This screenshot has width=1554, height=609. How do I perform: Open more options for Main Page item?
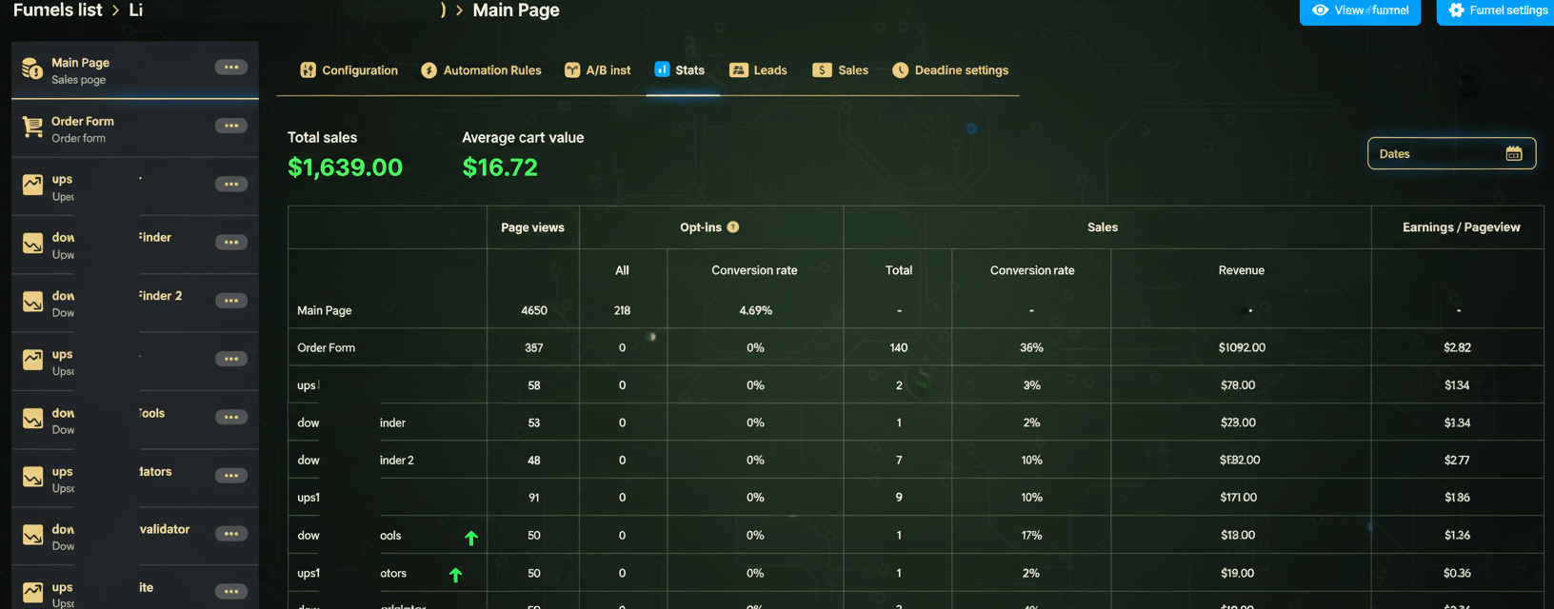pos(231,67)
